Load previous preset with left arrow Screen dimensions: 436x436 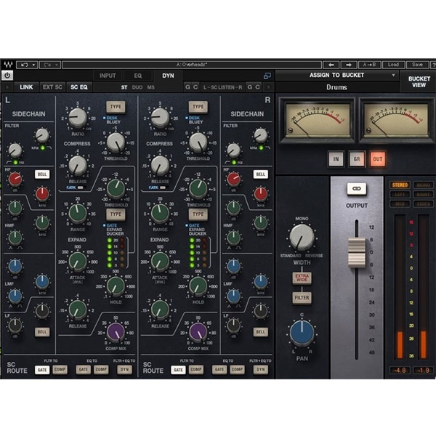pyautogui.click(x=331, y=65)
